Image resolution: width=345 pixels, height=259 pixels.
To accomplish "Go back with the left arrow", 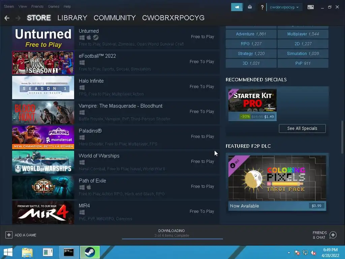I will [x=7, y=18].
